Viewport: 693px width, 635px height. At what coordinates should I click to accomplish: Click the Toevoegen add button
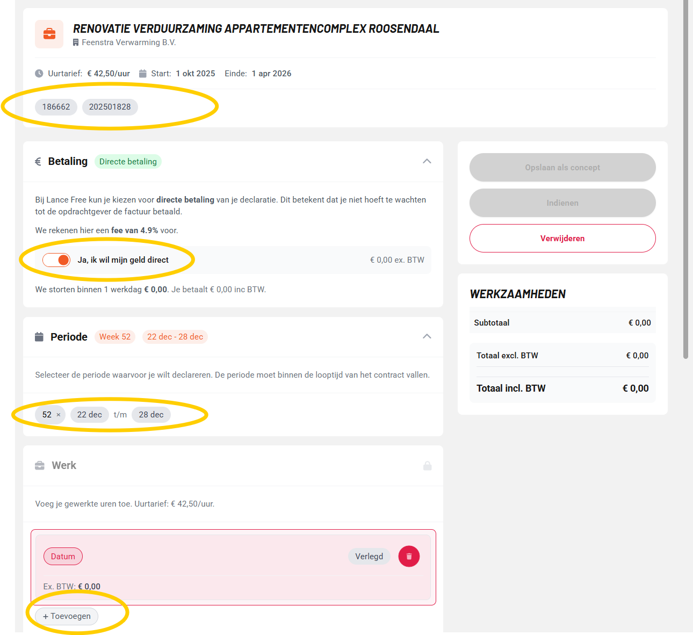(x=67, y=616)
